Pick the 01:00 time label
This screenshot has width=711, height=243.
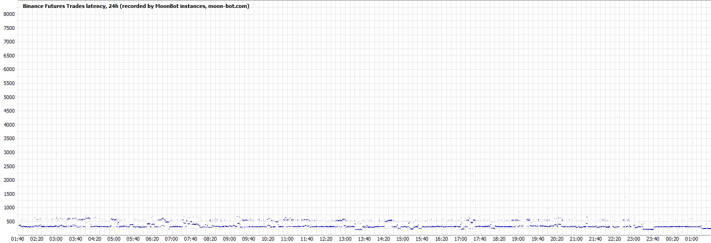coord(692,239)
